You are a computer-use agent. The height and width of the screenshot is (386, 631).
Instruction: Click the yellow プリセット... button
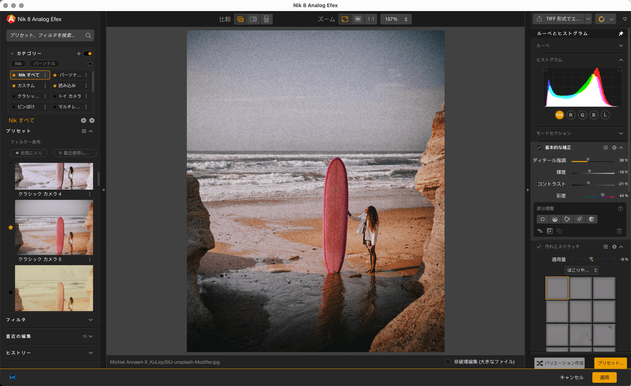click(610, 363)
